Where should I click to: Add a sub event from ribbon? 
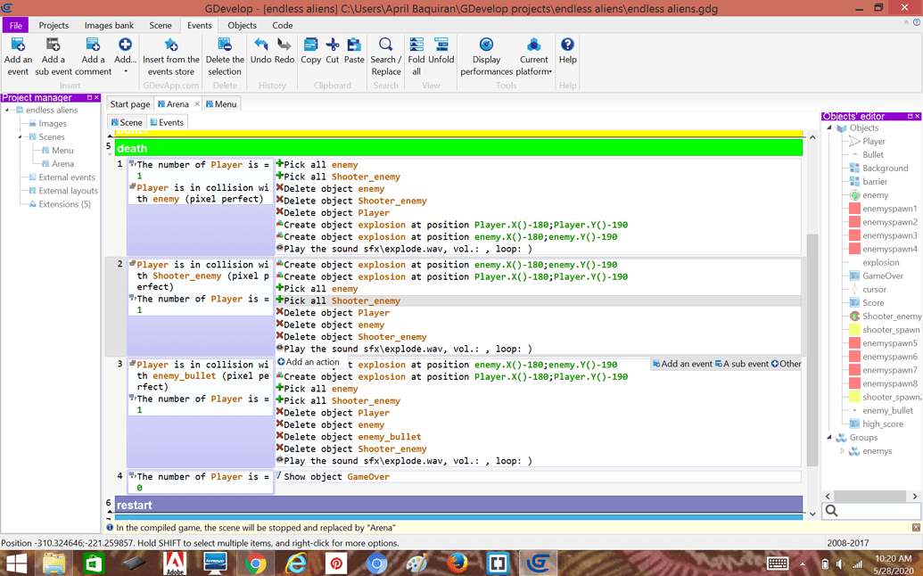pyautogui.click(x=53, y=45)
